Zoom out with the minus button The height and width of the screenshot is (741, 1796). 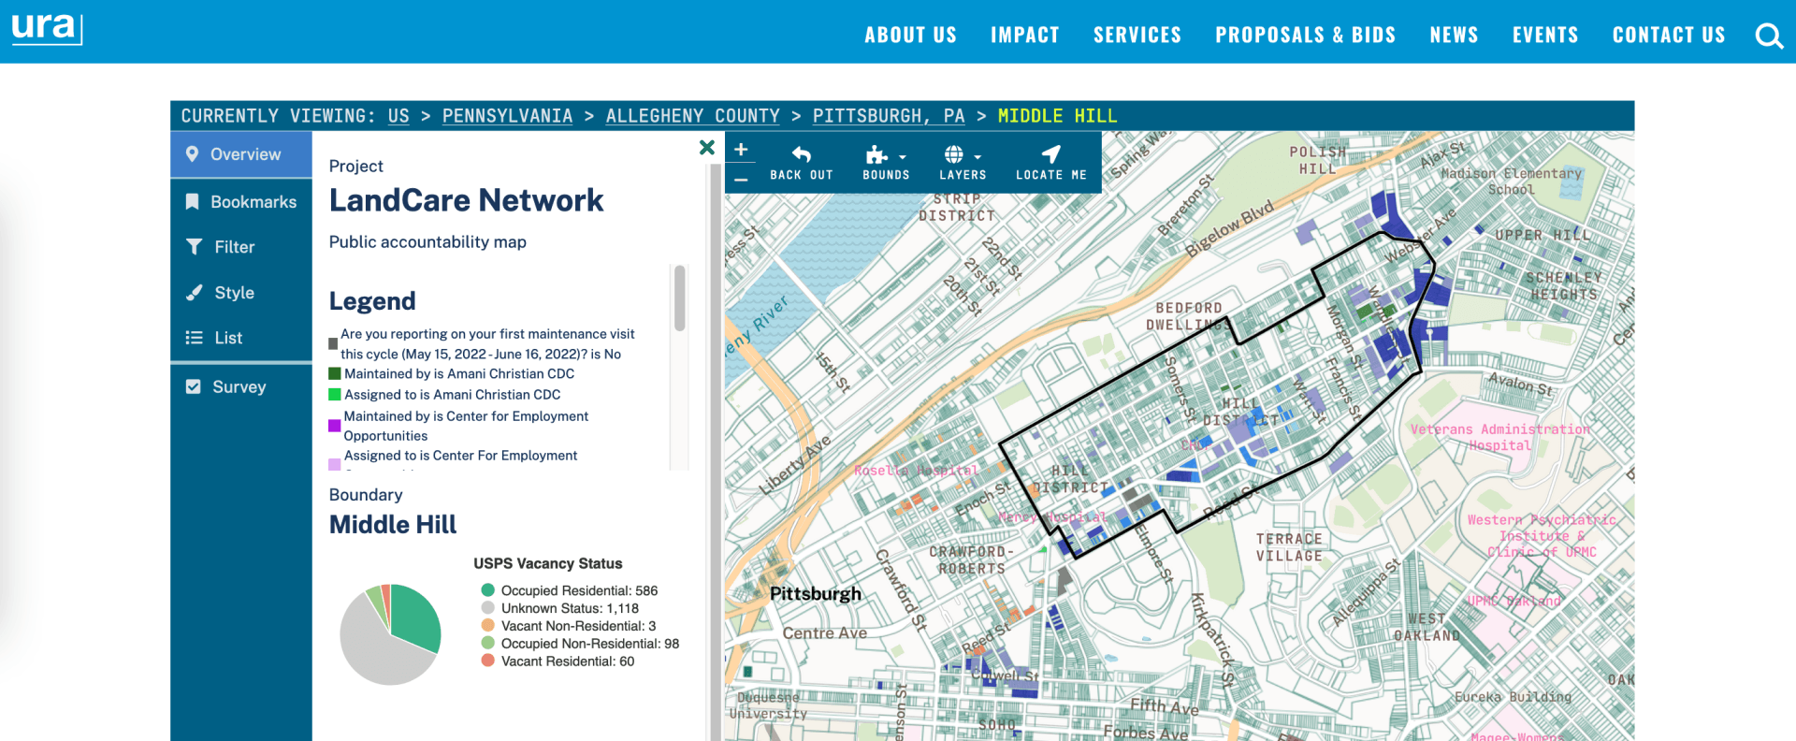pos(741,179)
